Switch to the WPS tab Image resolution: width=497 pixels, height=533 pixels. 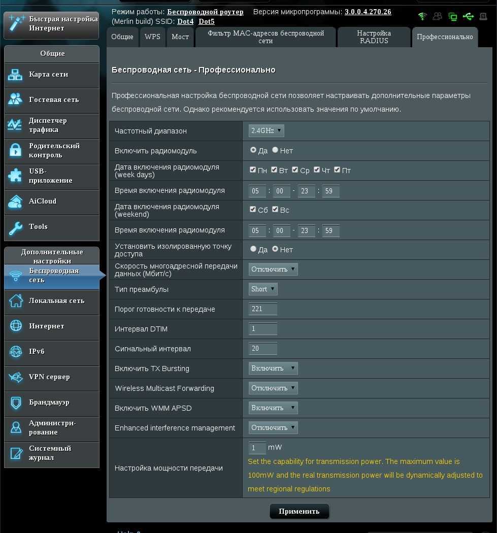pyautogui.click(x=152, y=37)
